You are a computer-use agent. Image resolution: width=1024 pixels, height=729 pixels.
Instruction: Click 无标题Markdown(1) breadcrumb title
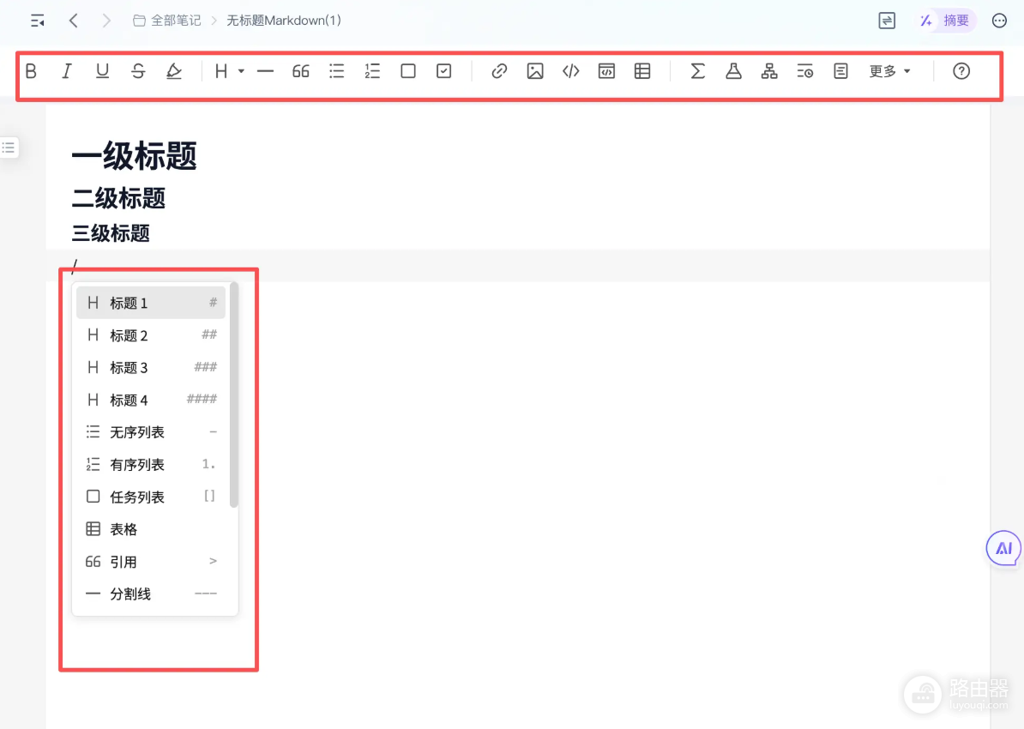(284, 21)
